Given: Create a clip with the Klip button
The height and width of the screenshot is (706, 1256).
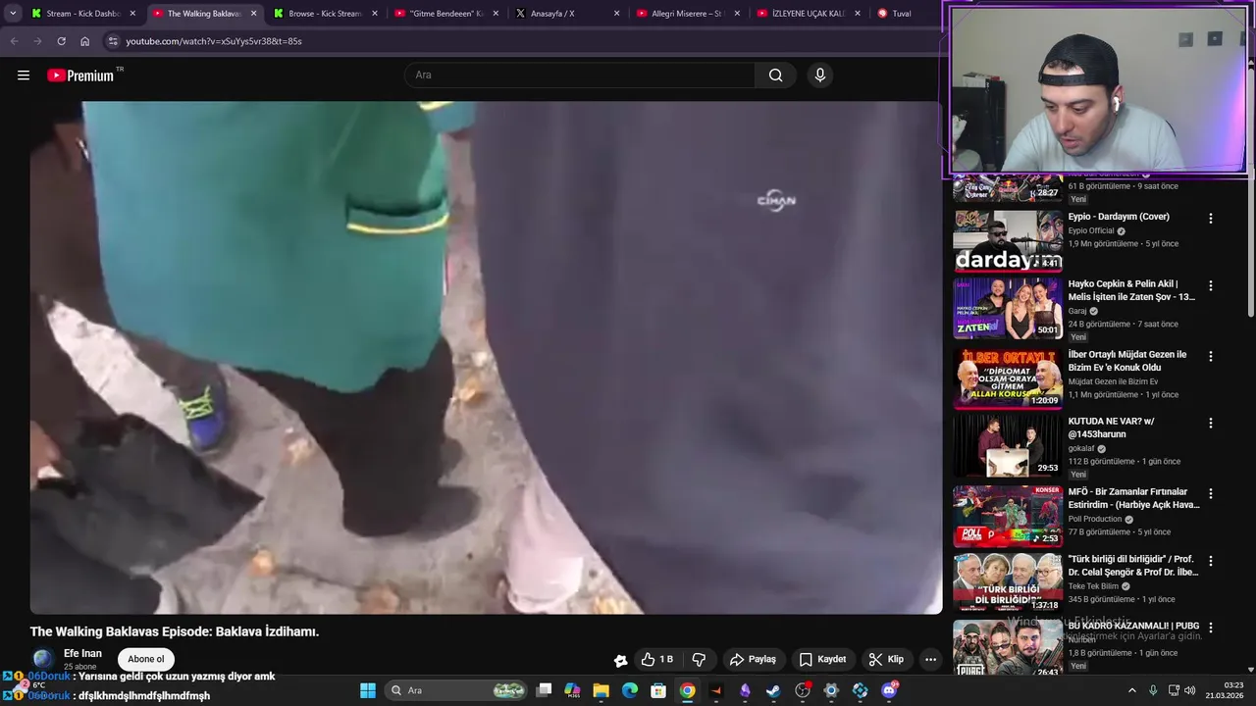Looking at the screenshot, I should [886, 660].
